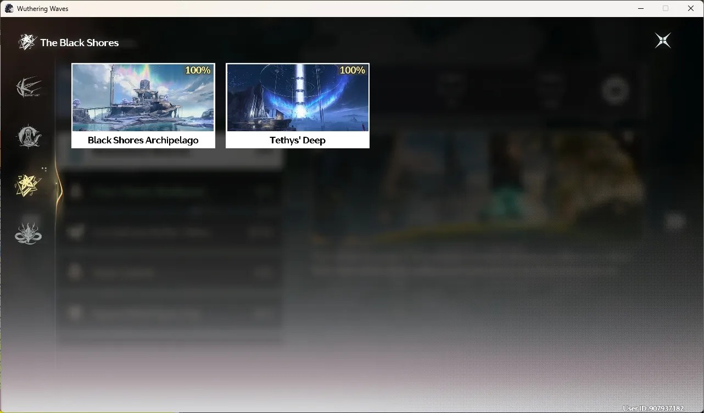
Task: Close the Wuthering Waves window
Action: [691, 8]
